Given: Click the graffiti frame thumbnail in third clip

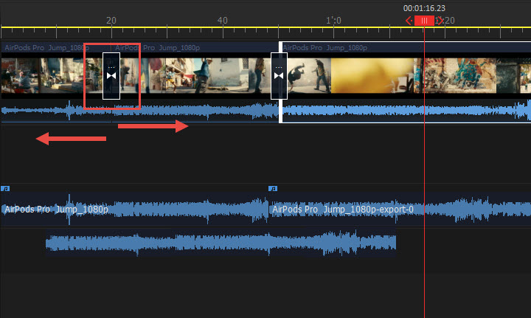Looking at the screenshot, I should (x=455, y=75).
